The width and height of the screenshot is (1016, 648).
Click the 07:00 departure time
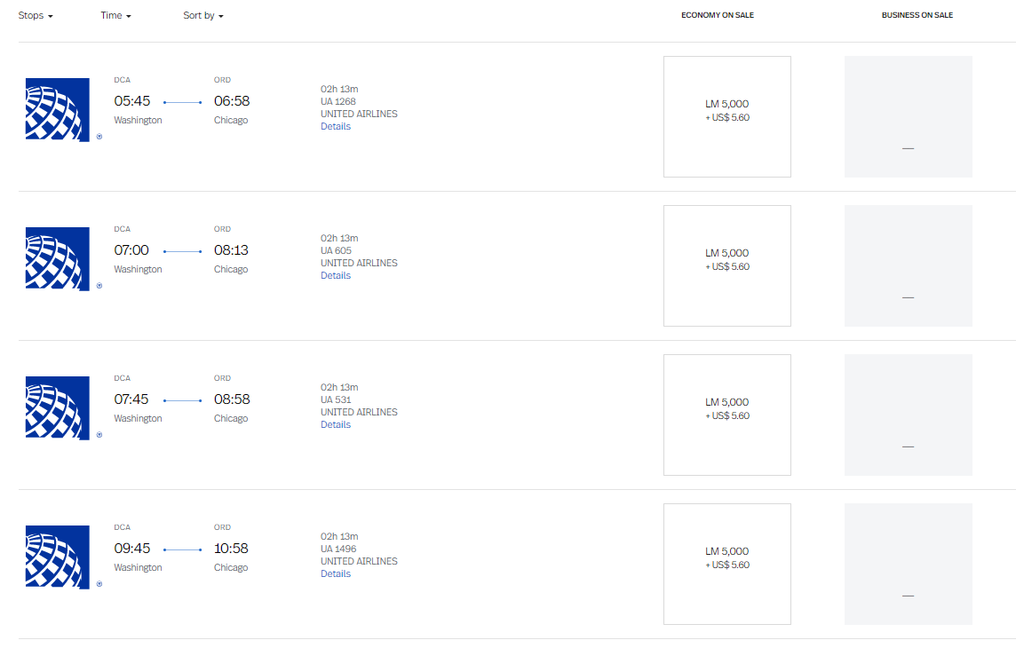131,249
